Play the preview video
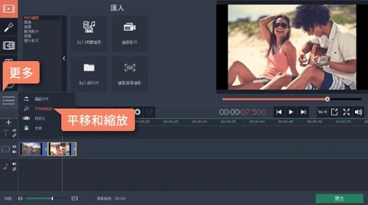368x205 pixels. click(291, 112)
